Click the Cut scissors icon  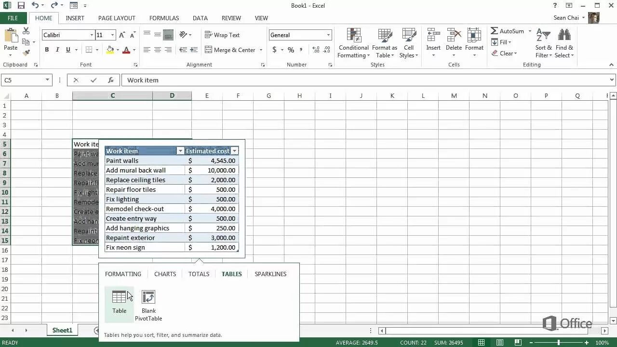click(x=26, y=31)
